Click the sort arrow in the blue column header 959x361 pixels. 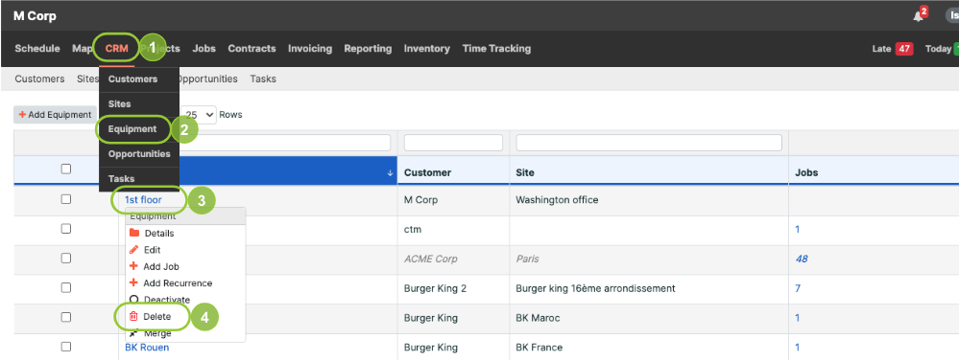pyautogui.click(x=390, y=173)
